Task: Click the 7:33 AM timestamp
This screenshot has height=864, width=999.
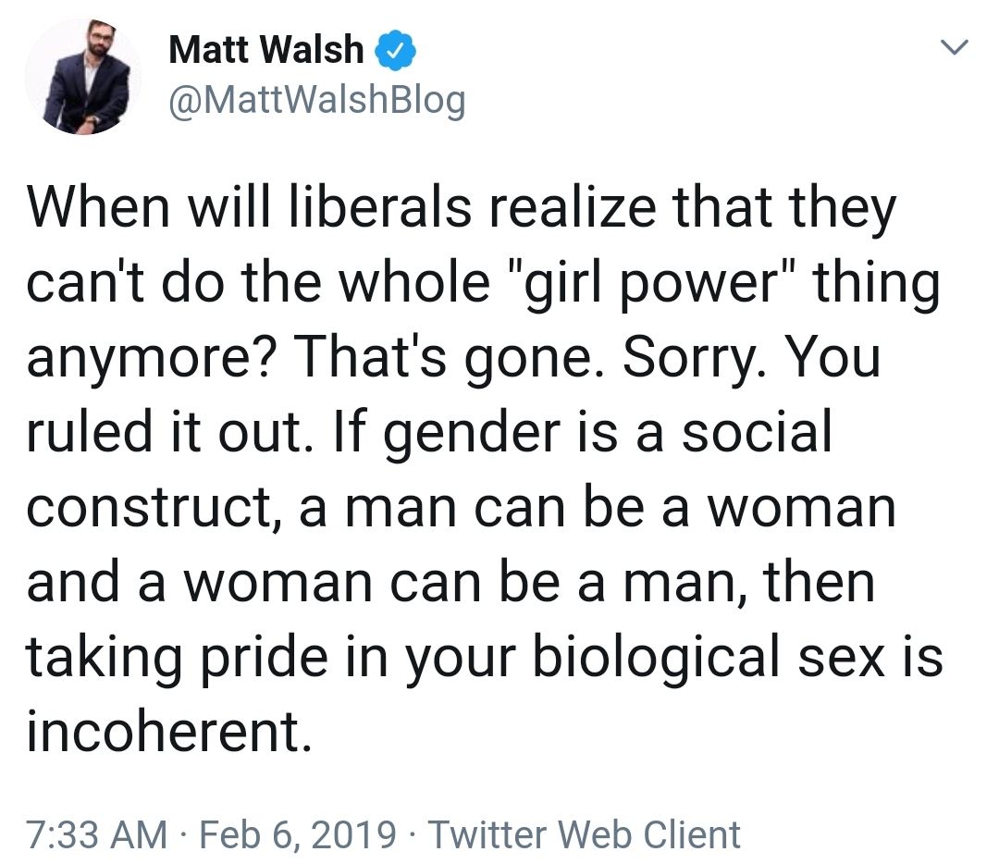Action: (96, 834)
